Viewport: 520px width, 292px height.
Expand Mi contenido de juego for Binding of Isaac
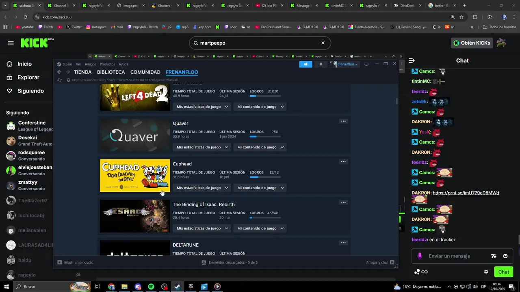tap(260, 228)
